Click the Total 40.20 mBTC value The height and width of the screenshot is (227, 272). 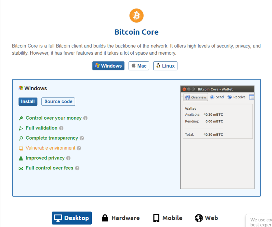click(x=213, y=135)
